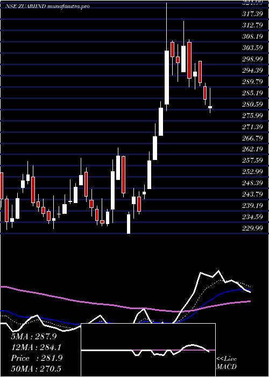Click the NSE ZUARIIND munafasutra.pro title text
Image resolution: width=269 pixels, height=377 pixels.
tap(47, 6)
